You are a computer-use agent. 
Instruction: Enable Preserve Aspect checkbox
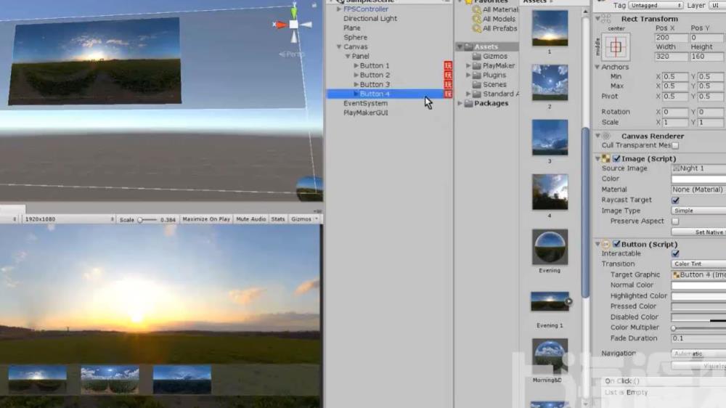(675, 221)
